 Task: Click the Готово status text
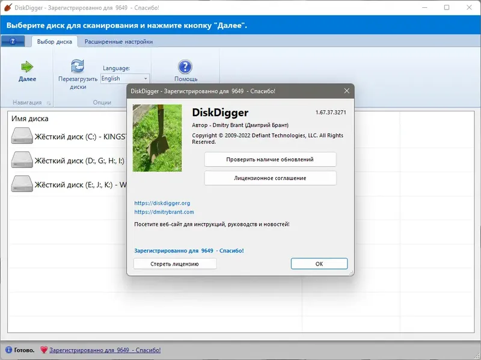(x=24, y=350)
